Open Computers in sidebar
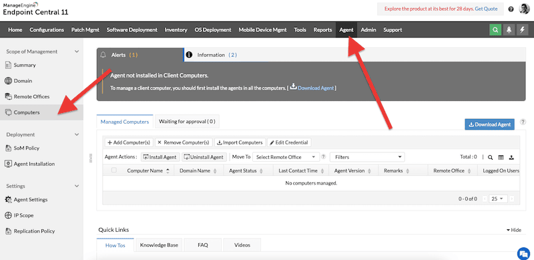 41,112
